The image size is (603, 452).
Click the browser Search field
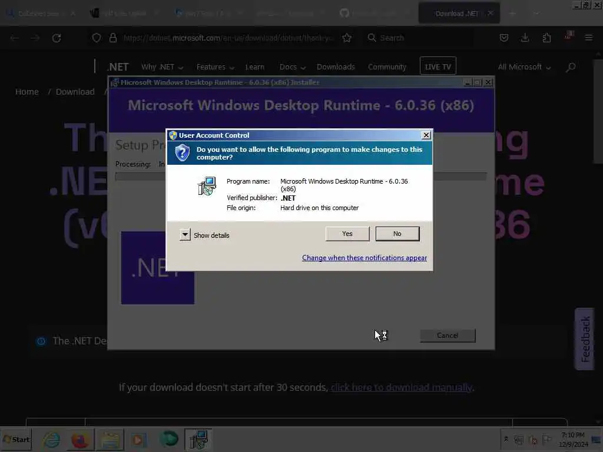point(419,38)
